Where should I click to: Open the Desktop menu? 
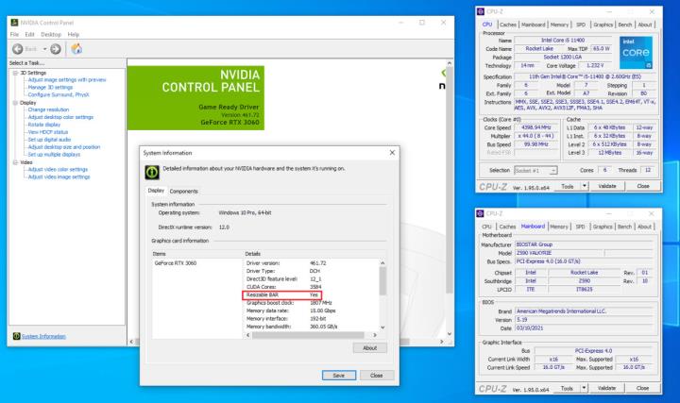[x=51, y=34]
